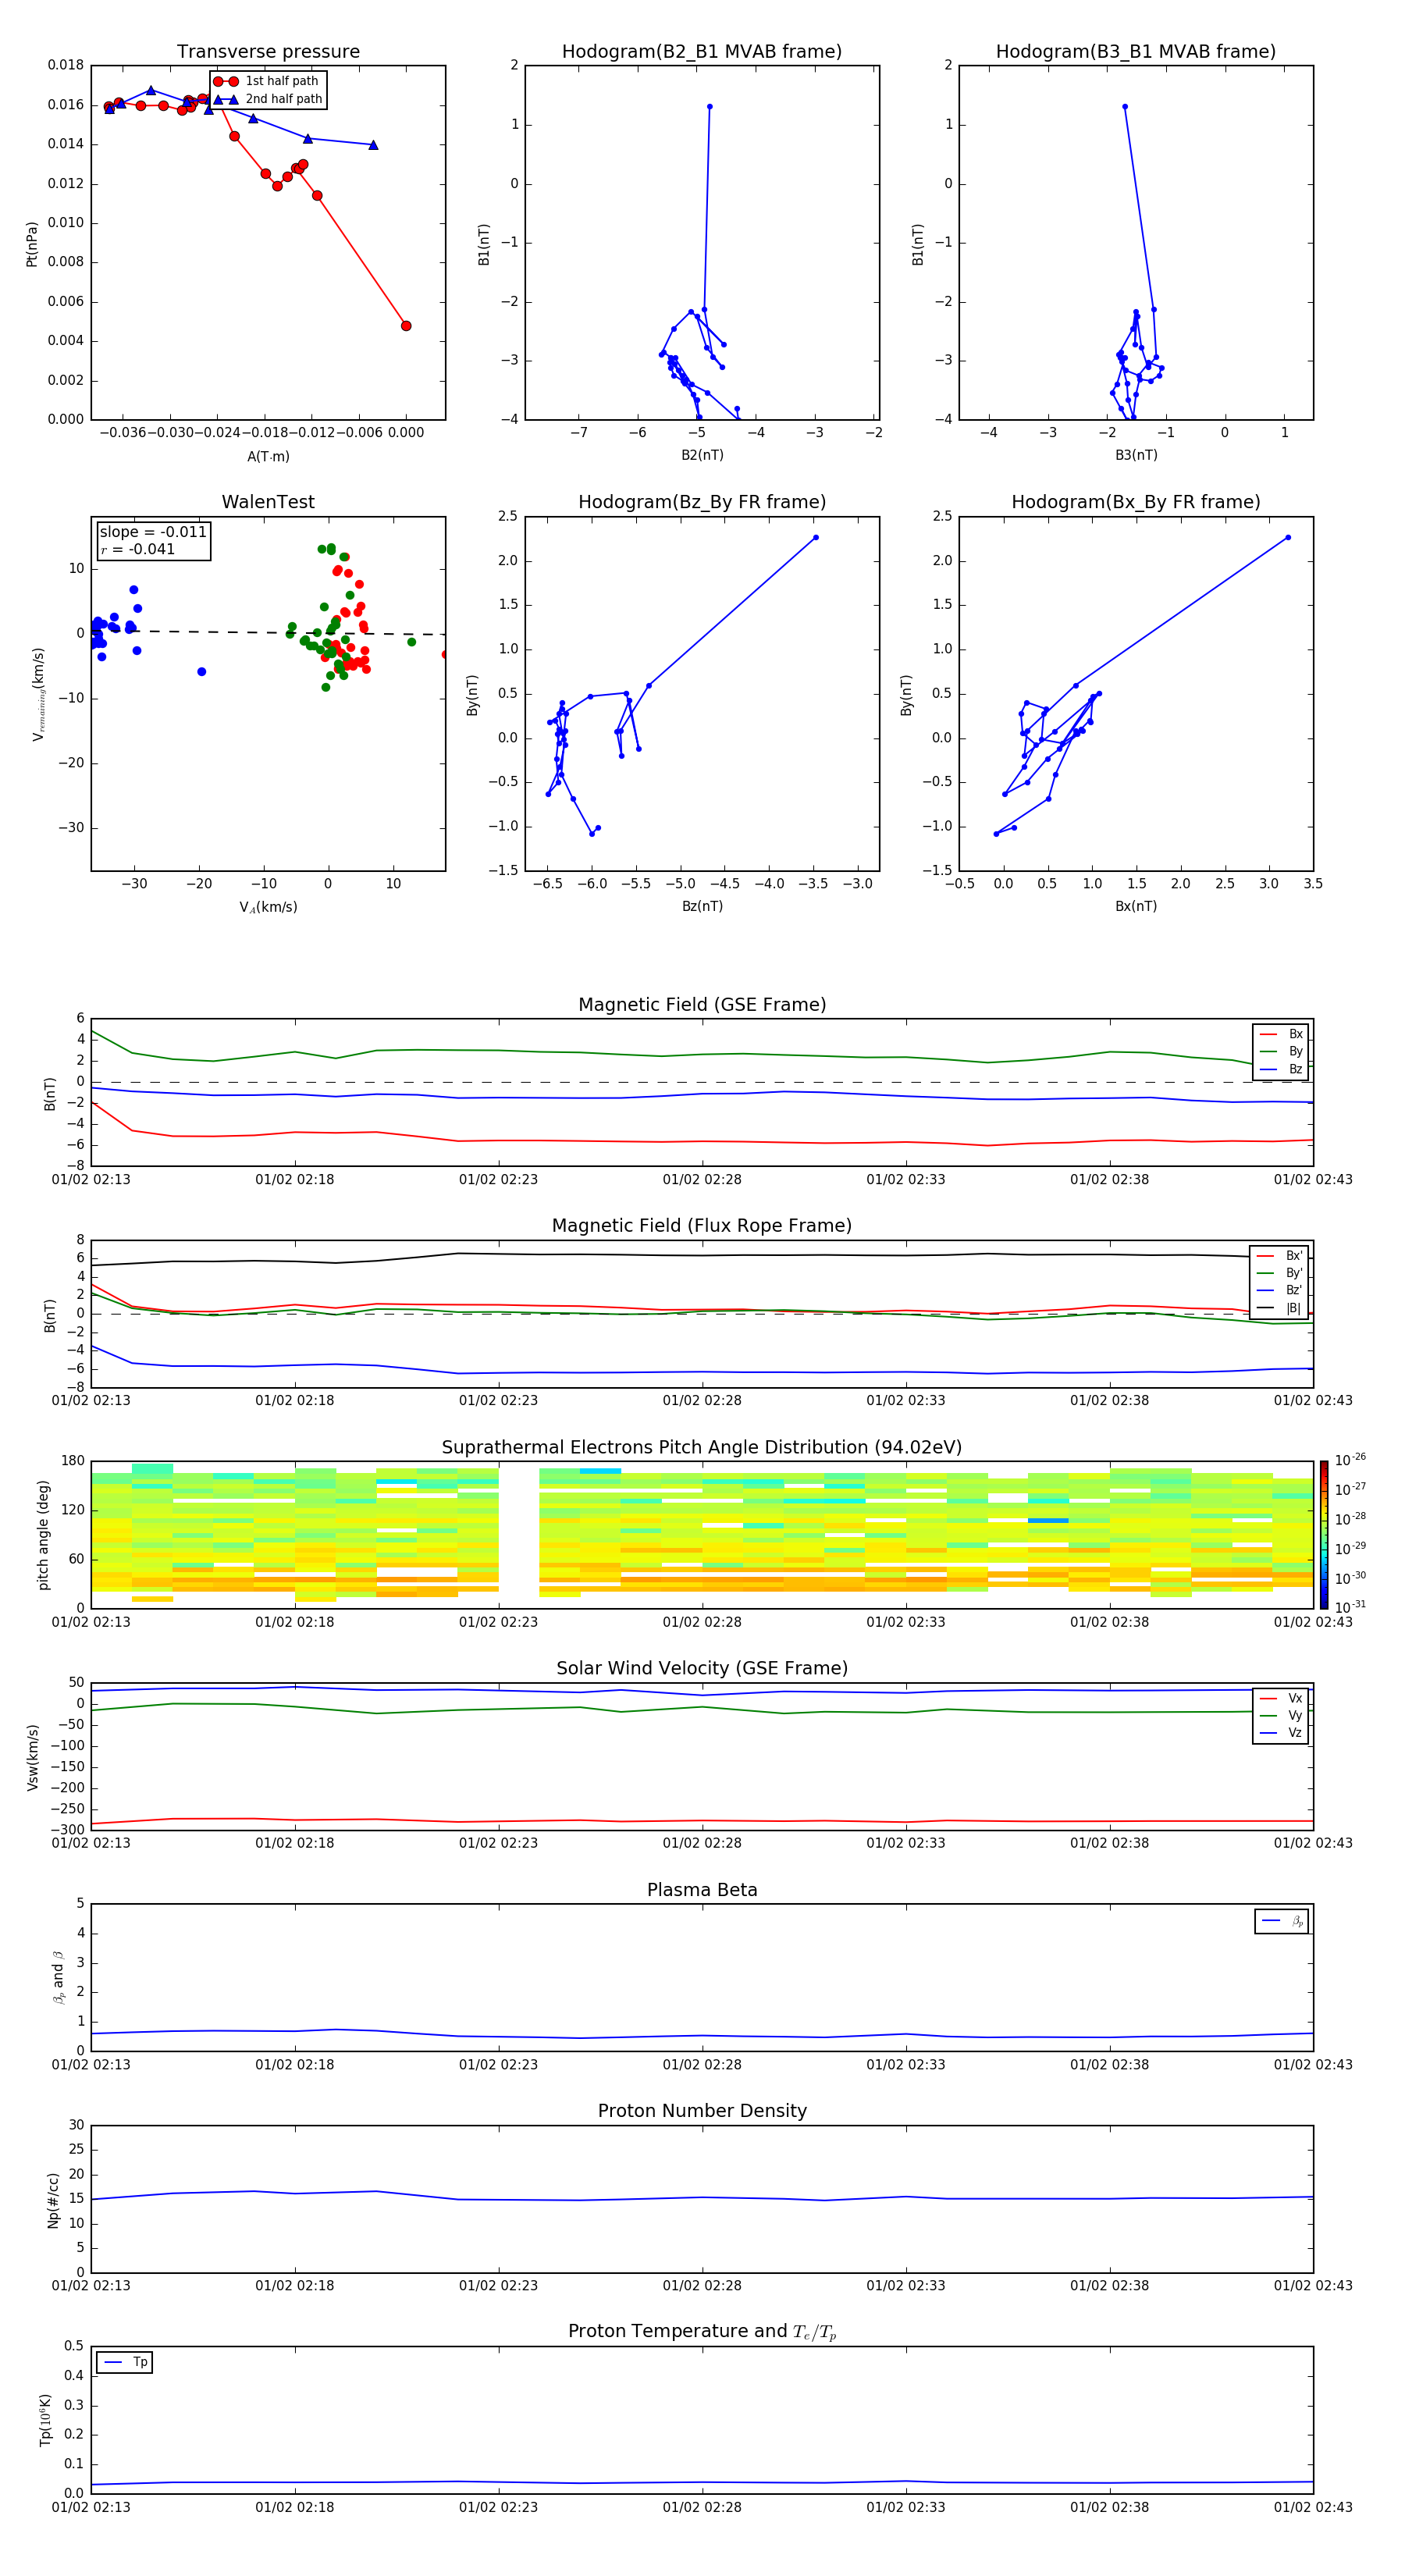Select 'By' in the GSE magnetic field legend
Image resolution: width=1405 pixels, height=2576 pixels.
pyautogui.click(x=1295, y=1051)
